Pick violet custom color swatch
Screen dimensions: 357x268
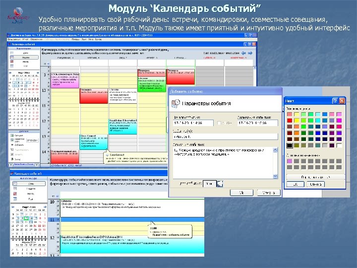(x=290, y=161)
